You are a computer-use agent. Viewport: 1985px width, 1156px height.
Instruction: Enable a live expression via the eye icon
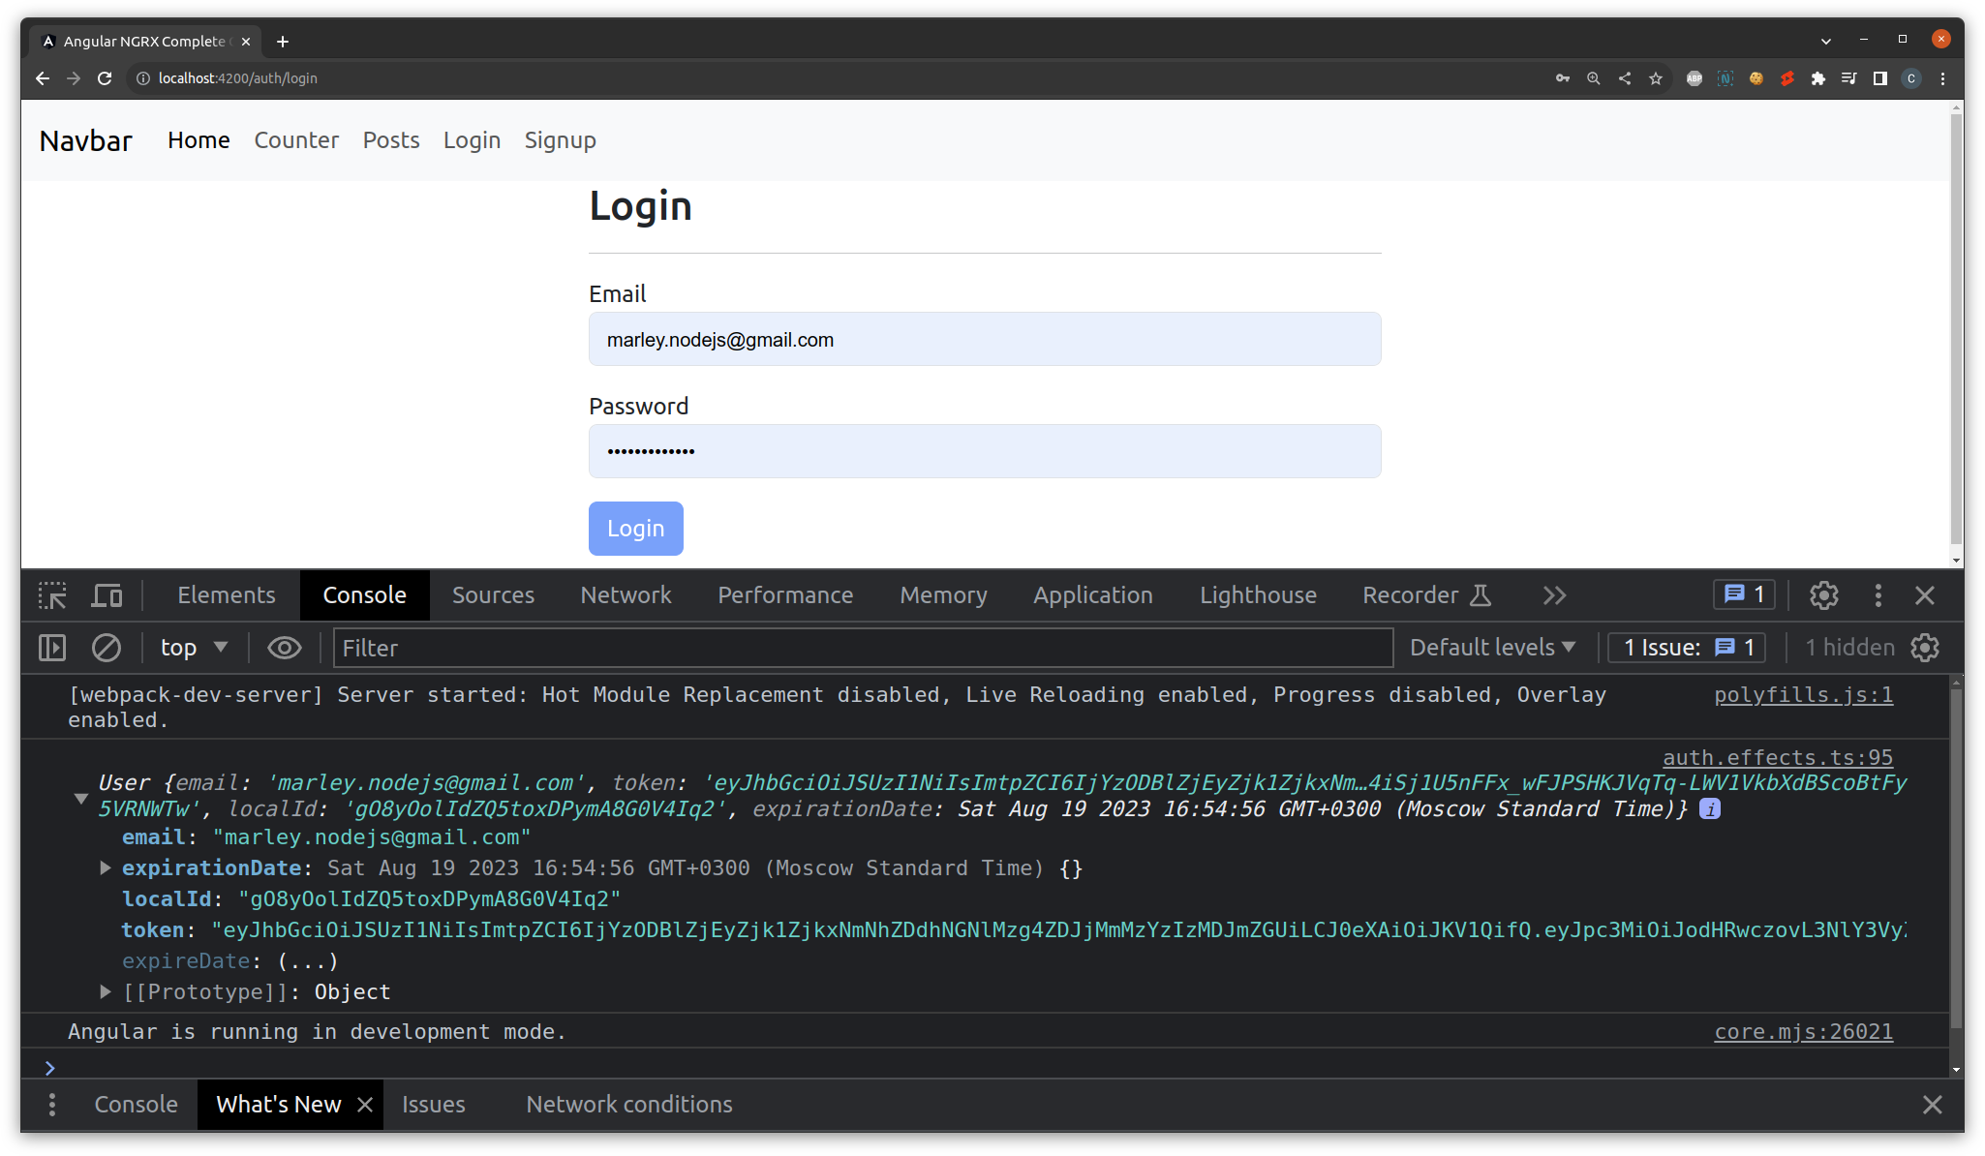[284, 647]
